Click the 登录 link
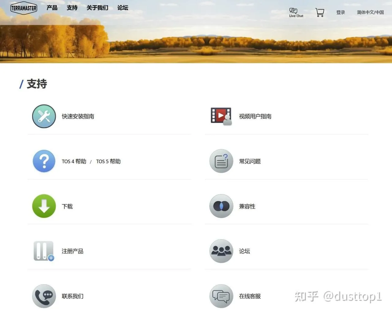Viewport: 392px width, 314px height. click(x=341, y=12)
